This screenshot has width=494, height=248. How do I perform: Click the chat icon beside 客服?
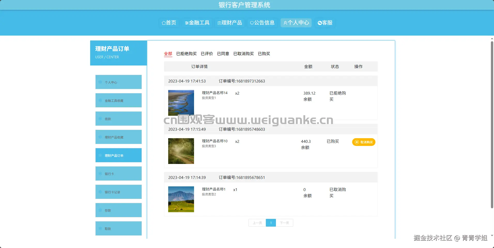tap(320, 23)
